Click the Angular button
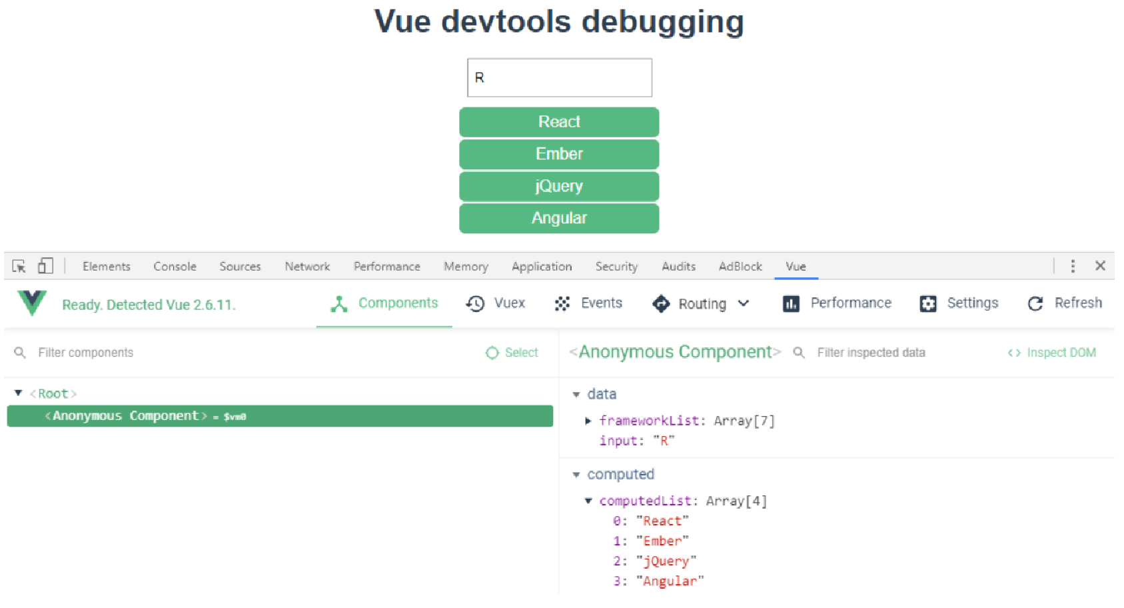 pyautogui.click(x=559, y=218)
